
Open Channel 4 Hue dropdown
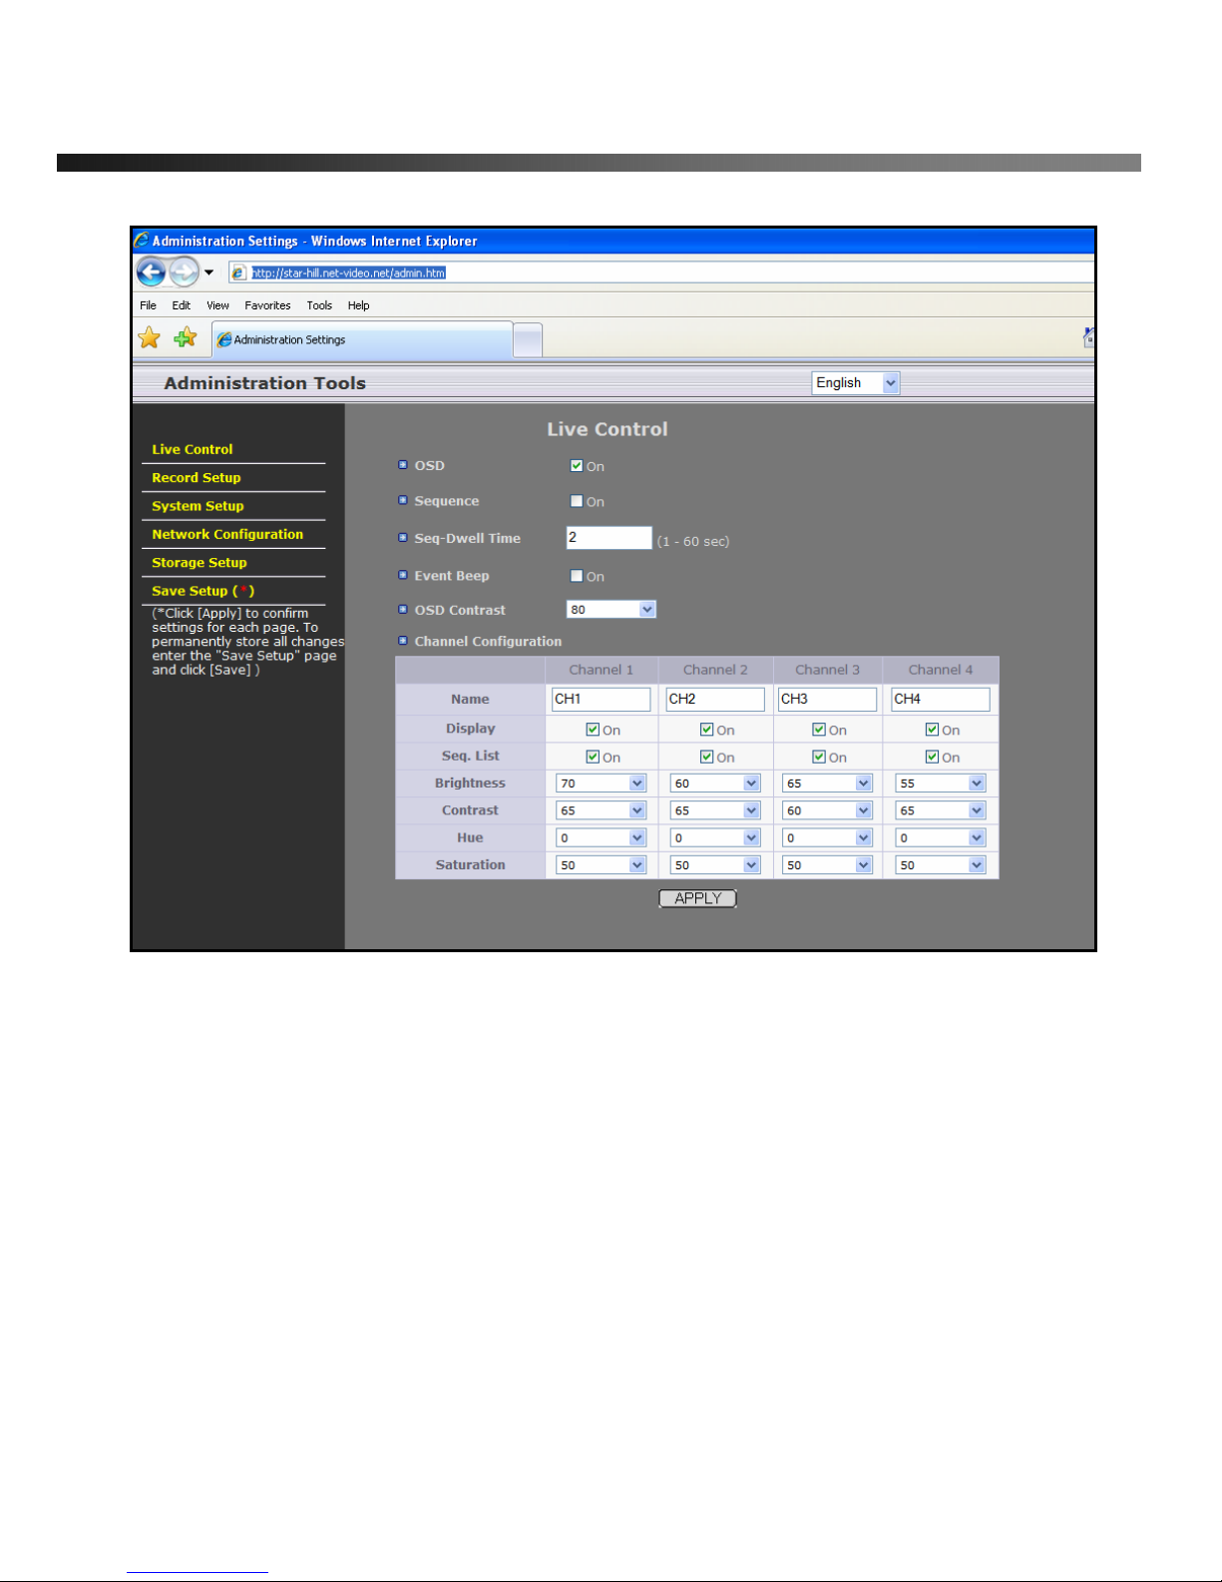tap(941, 837)
